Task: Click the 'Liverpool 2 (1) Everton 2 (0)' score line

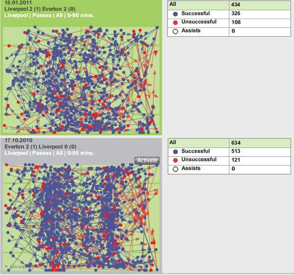Action: click(40, 9)
